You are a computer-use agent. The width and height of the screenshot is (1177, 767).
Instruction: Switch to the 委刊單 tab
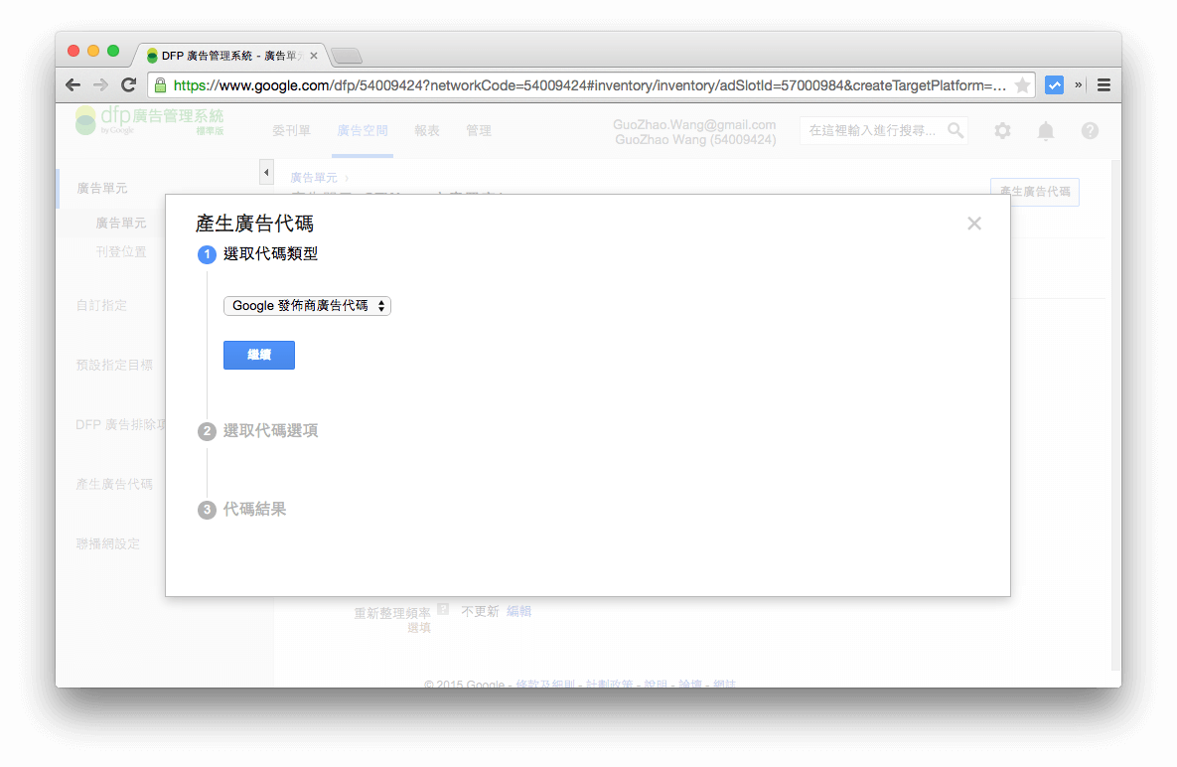pos(291,130)
